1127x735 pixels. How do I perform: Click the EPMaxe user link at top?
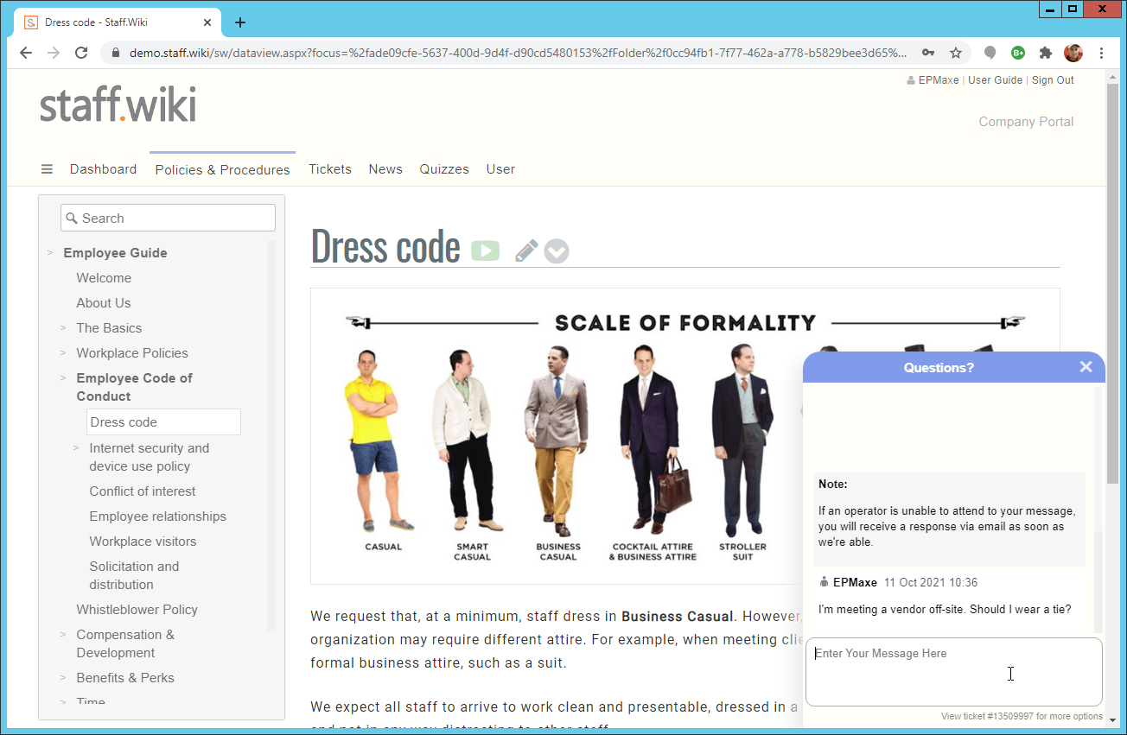[x=938, y=80]
